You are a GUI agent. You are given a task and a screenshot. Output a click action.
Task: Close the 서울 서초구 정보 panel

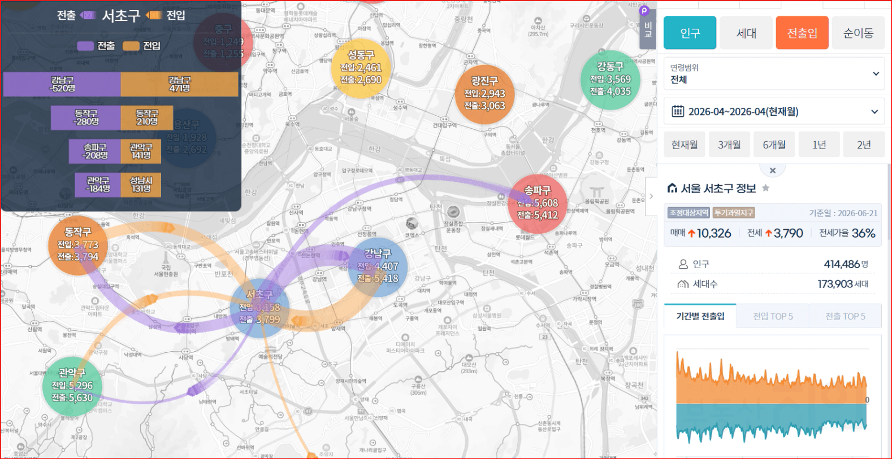(x=773, y=171)
